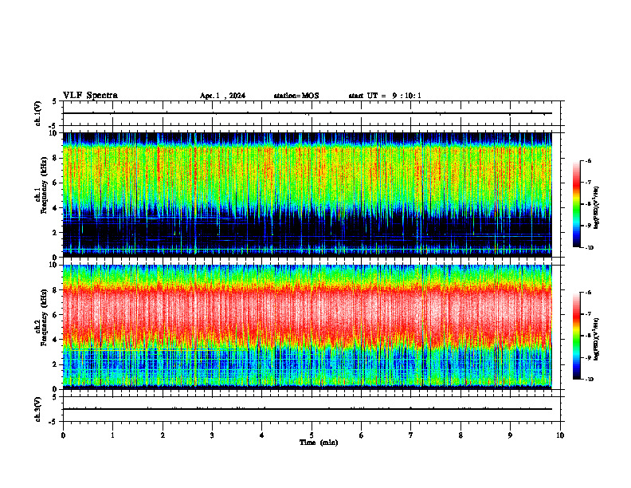Image resolution: width=631 pixels, height=488 pixels.
Task: Click the "-5" tick label on ch.3(V) axis
Action: [x=53, y=422]
